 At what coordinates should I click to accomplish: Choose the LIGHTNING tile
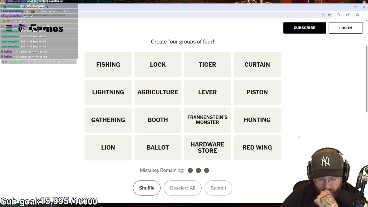coord(108,92)
